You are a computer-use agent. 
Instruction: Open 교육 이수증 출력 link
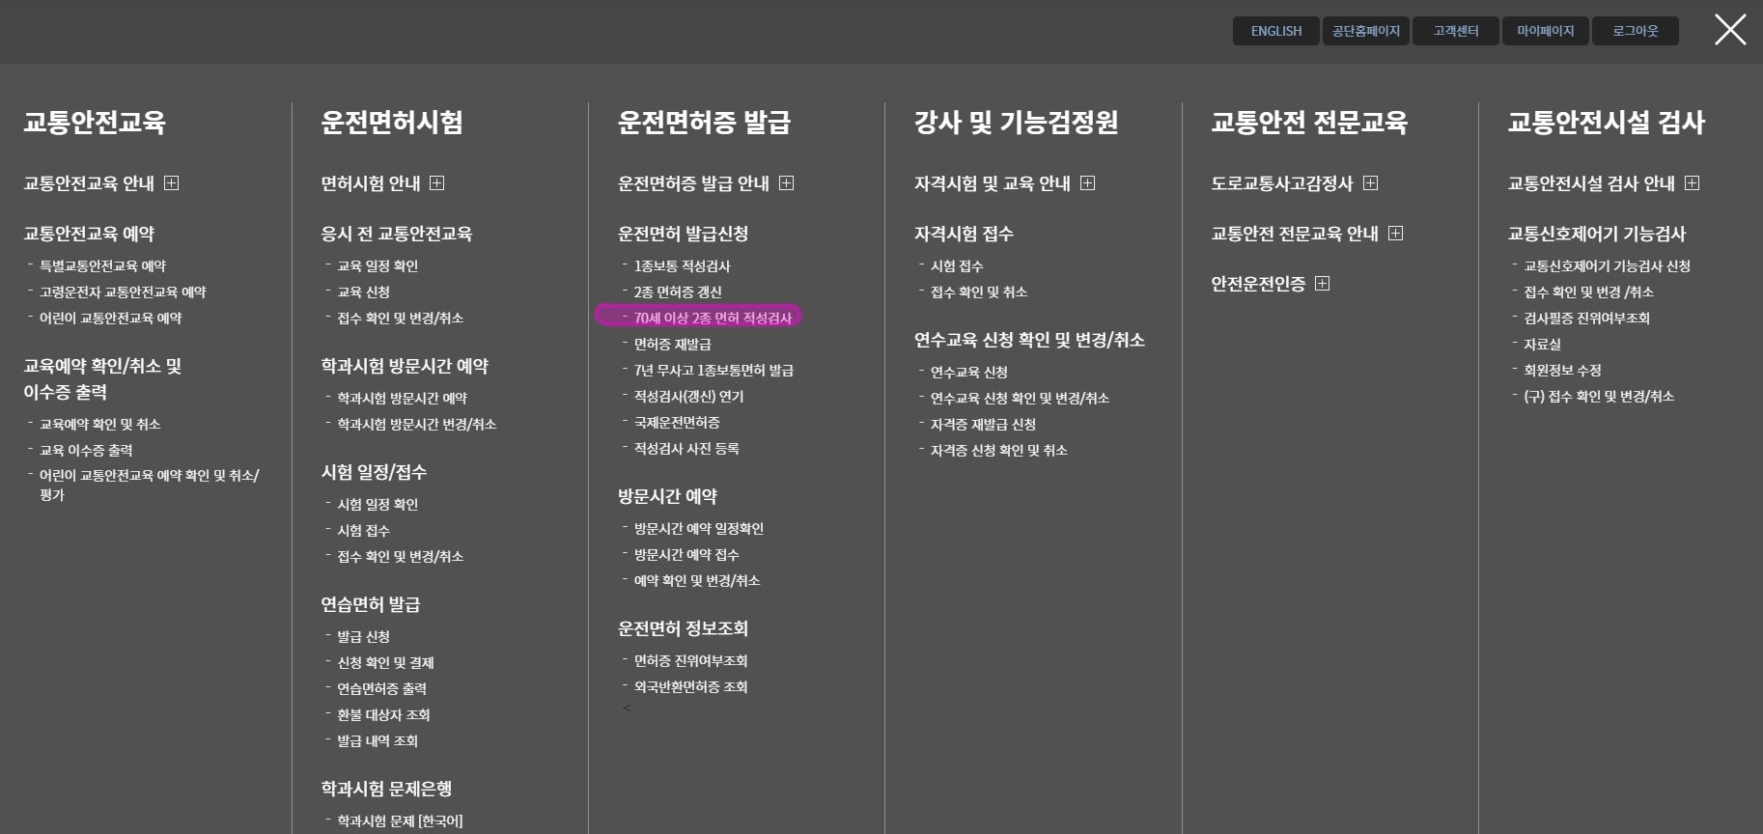pyautogui.click(x=86, y=450)
